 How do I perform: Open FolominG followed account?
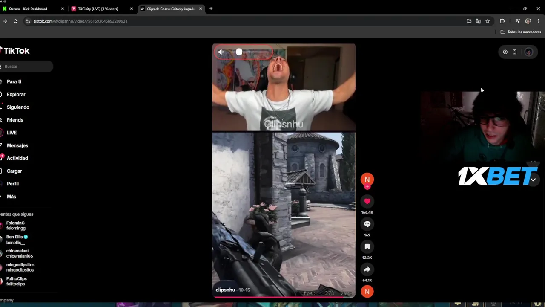point(15,226)
